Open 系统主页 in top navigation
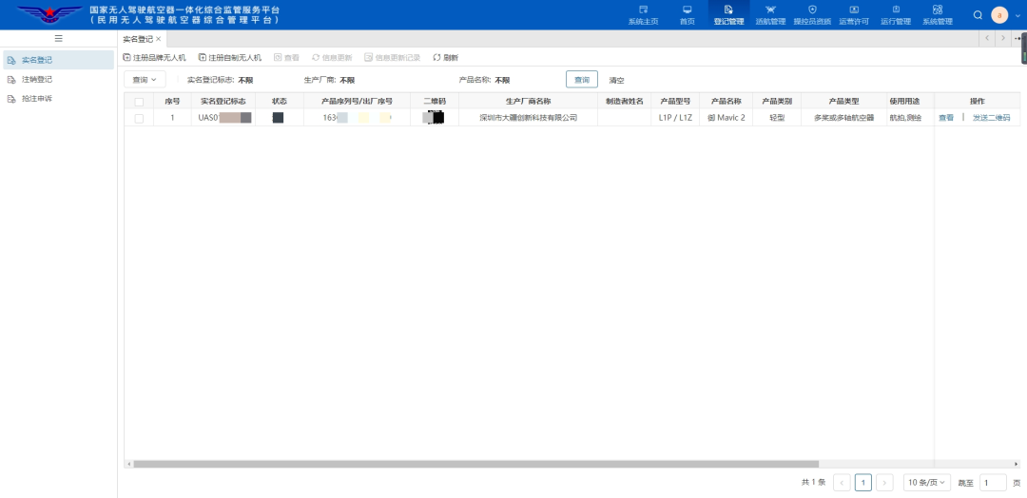This screenshot has height=498, width=1027. click(643, 15)
